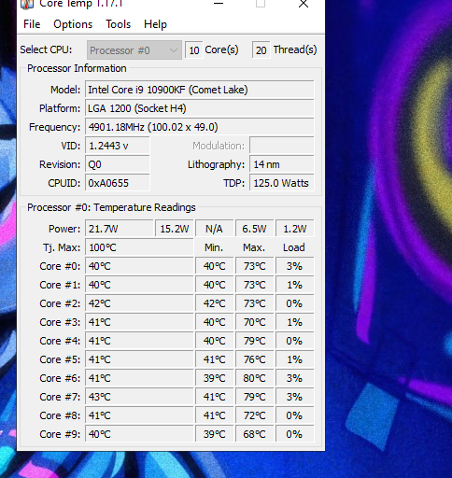Click Core #1 min temperature 40°C
The width and height of the screenshot is (452, 478).
pos(214,285)
